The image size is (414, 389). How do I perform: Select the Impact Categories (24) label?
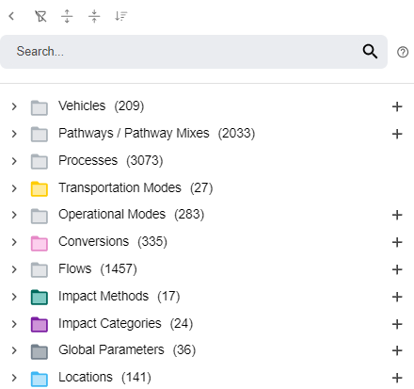click(126, 324)
